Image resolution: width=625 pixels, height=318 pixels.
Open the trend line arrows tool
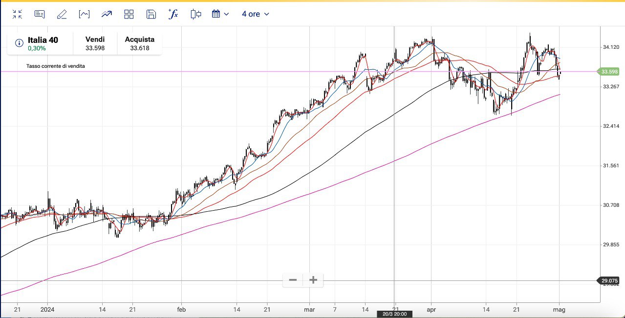coord(107,14)
